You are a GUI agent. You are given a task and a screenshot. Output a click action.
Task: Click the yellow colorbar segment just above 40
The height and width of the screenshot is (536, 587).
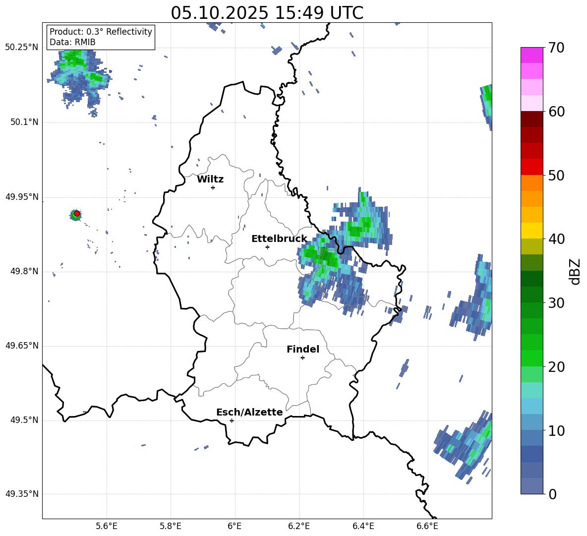click(531, 231)
